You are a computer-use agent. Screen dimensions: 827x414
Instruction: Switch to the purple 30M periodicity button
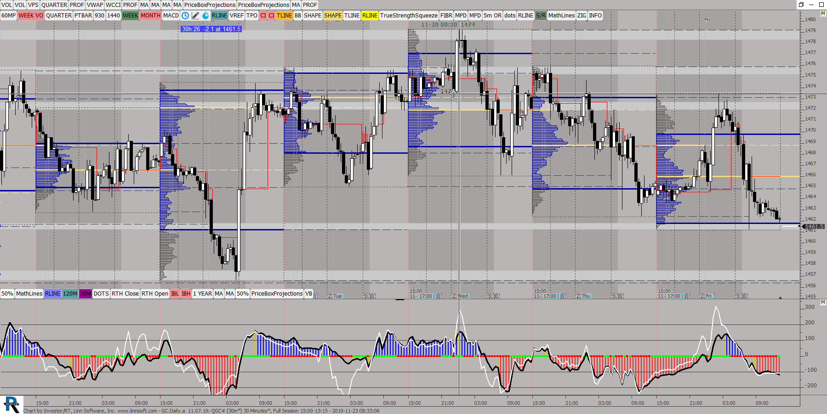(86, 294)
